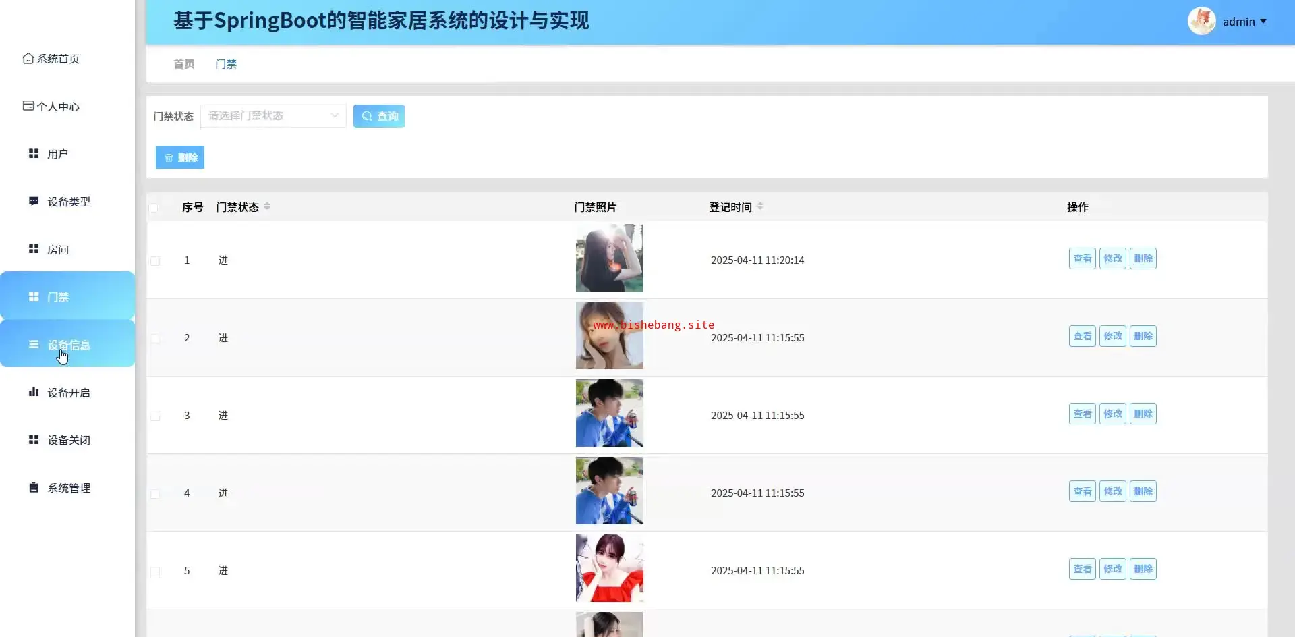
Task: Open the access photo in row 3
Action: pyautogui.click(x=610, y=413)
